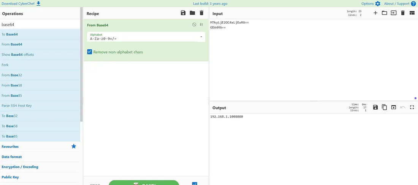Save the current recipe
The width and height of the screenshot is (418, 185).
(x=183, y=13)
